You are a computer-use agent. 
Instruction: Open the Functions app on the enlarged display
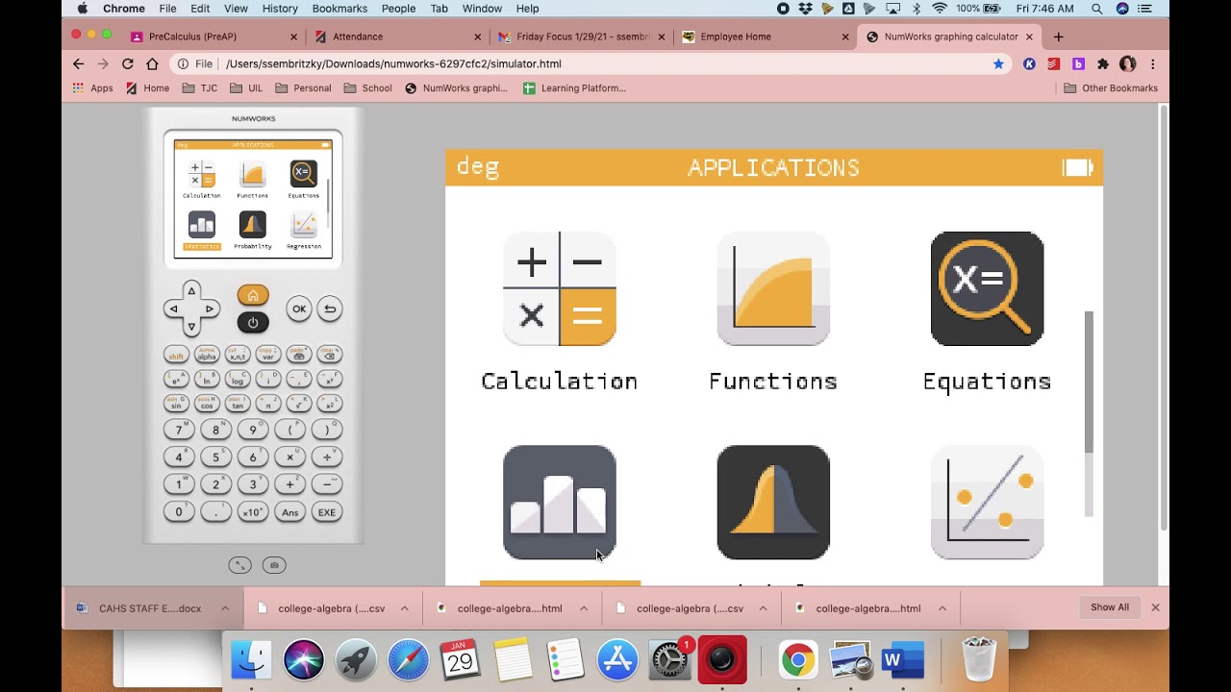coord(773,288)
